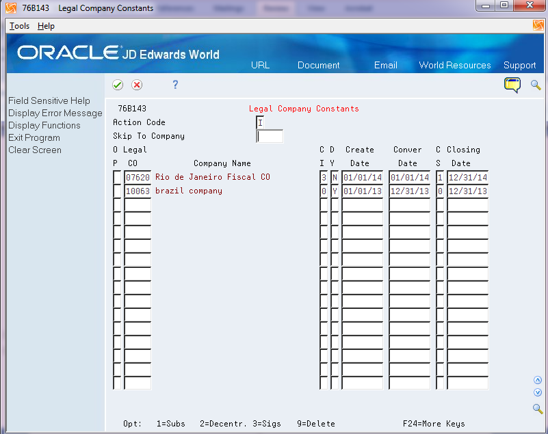548x434 pixels.
Task: Click the scroll up arrow icon
Action: tap(538, 380)
